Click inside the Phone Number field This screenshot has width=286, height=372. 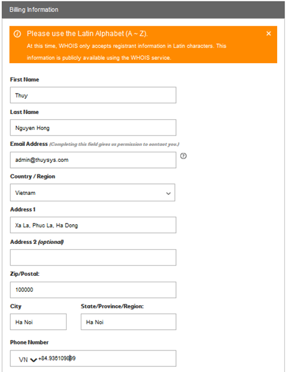point(93,359)
